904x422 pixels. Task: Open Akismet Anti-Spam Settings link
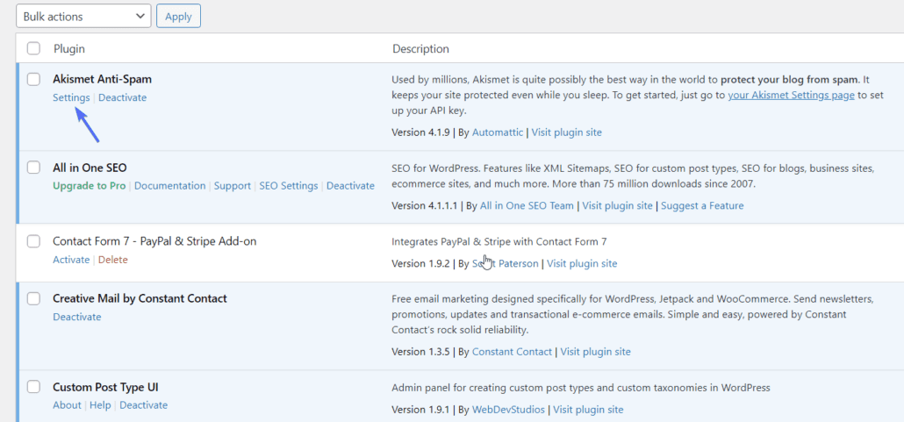pos(71,97)
